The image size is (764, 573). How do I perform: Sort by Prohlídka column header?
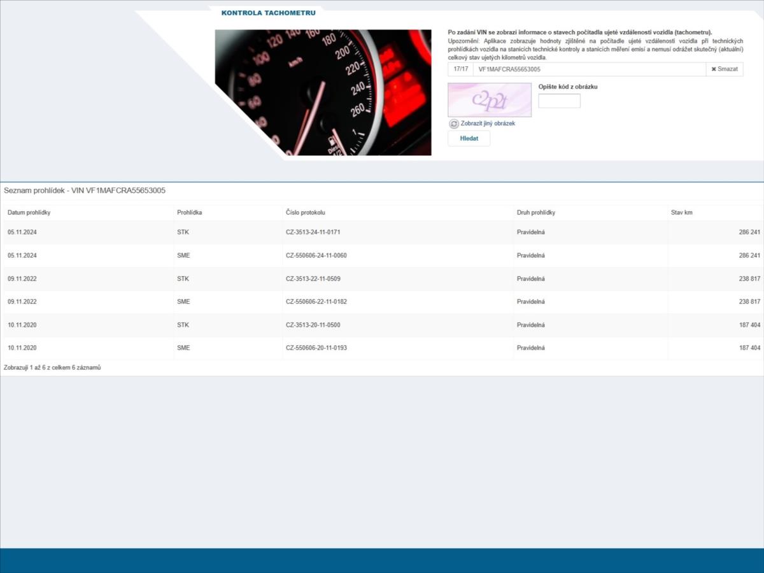pos(189,213)
